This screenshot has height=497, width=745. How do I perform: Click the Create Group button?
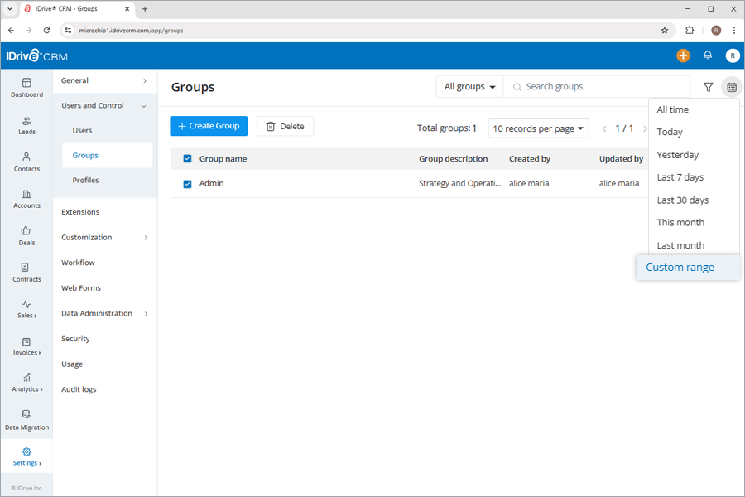[208, 126]
